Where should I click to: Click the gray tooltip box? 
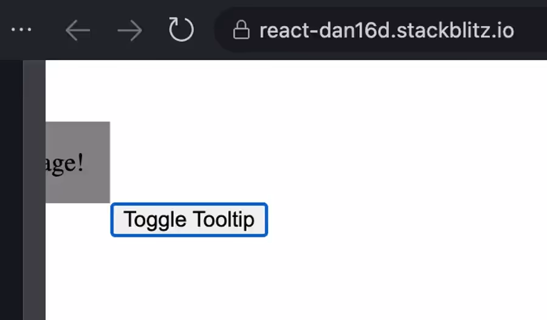pyautogui.click(x=78, y=162)
